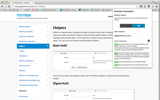Click the Filter requests input field
This screenshot has width=160, height=100.
[x=127, y=36]
